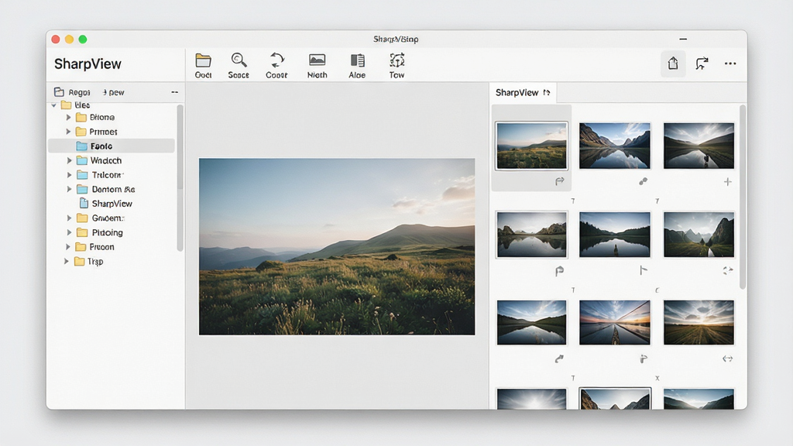Expand the "Prmoet" folder arrow
This screenshot has width=793, height=446.
coord(68,132)
